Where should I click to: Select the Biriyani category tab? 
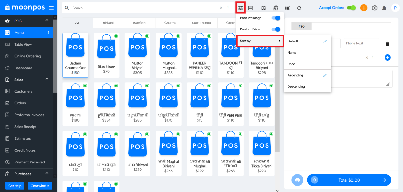pos(108,23)
